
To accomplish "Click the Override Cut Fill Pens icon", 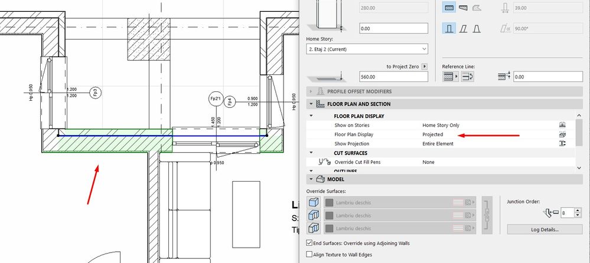I will pyautogui.click(x=324, y=162).
